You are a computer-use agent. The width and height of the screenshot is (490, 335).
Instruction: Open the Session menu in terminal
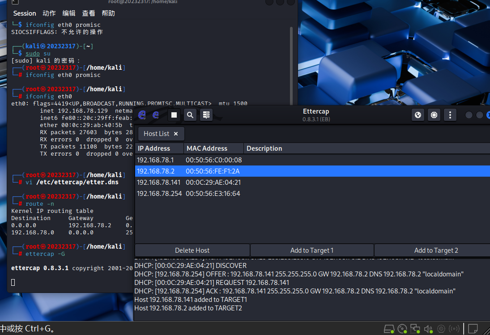click(24, 13)
